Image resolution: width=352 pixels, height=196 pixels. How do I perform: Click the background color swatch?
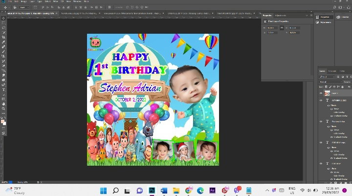(4, 123)
